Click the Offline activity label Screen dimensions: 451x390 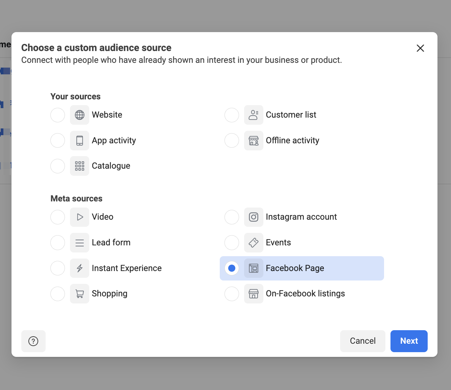[292, 141]
